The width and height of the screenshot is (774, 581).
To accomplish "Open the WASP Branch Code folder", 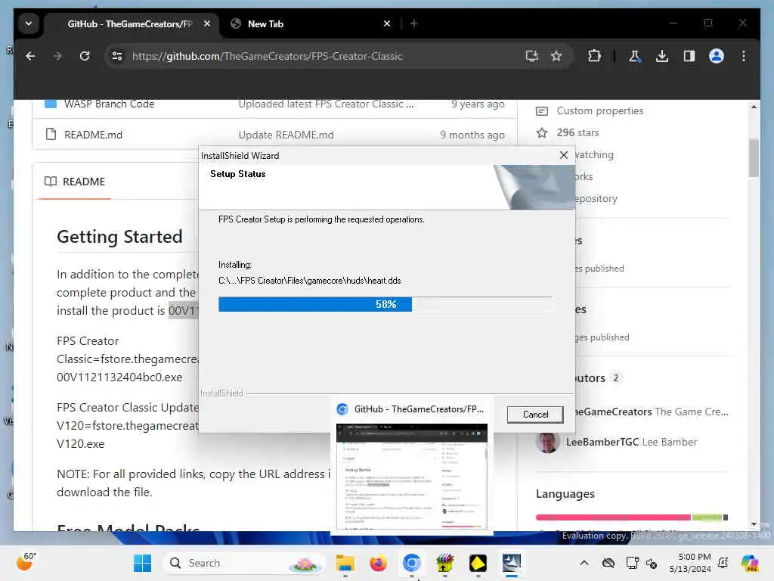I will 109,104.
